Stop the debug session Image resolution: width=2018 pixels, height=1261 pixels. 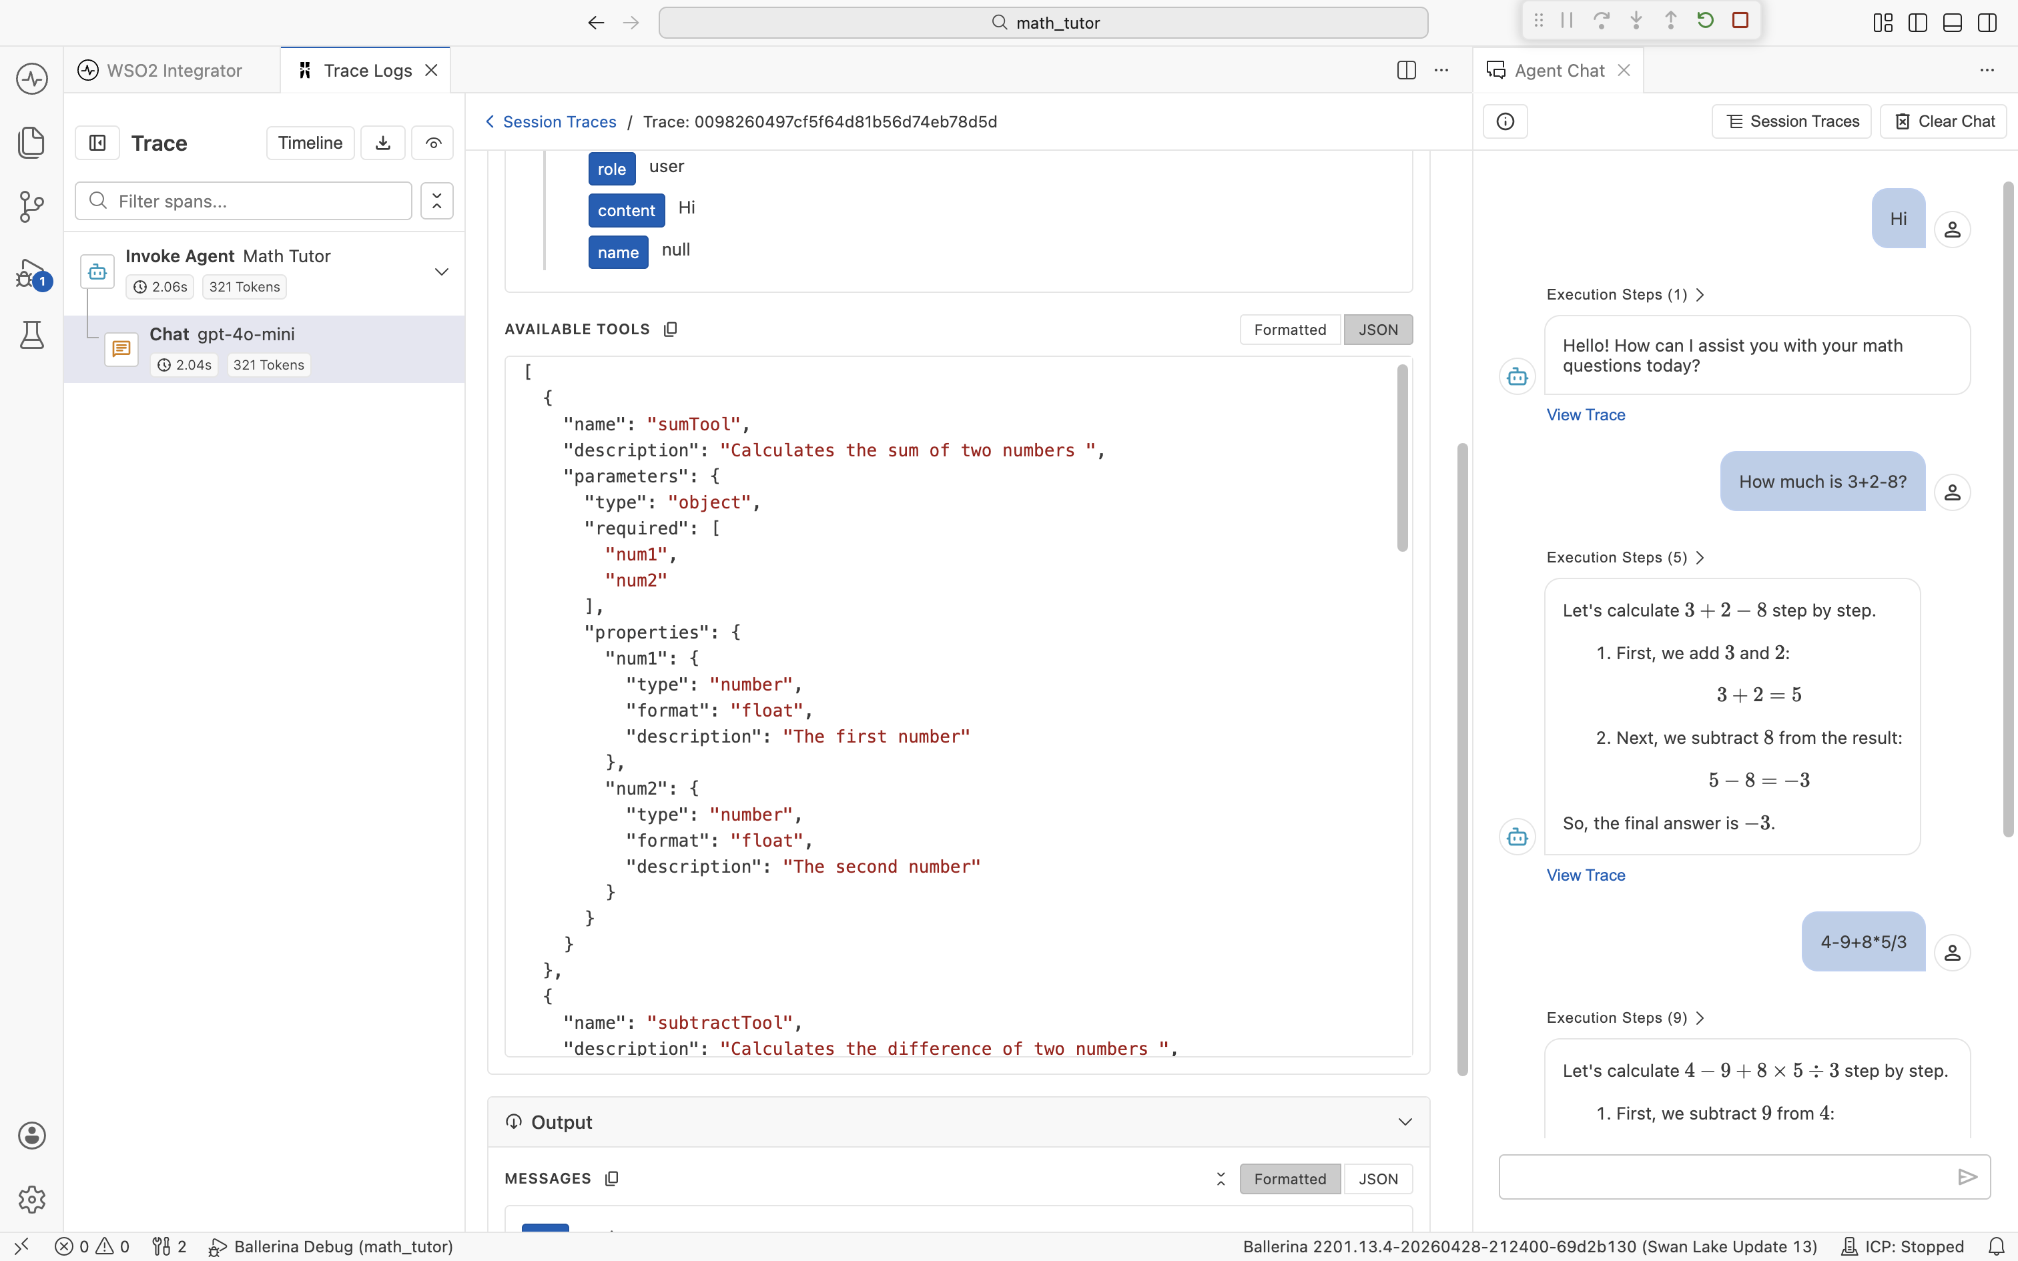coord(1740,21)
